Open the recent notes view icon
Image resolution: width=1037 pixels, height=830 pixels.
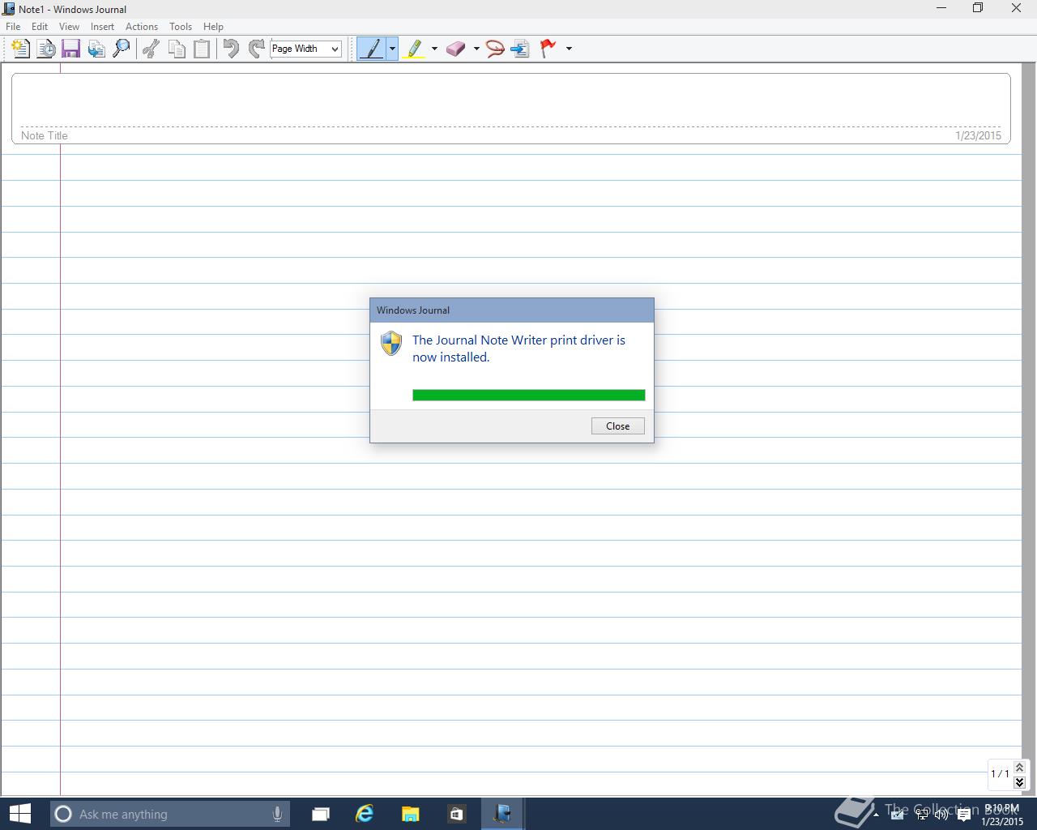46,49
